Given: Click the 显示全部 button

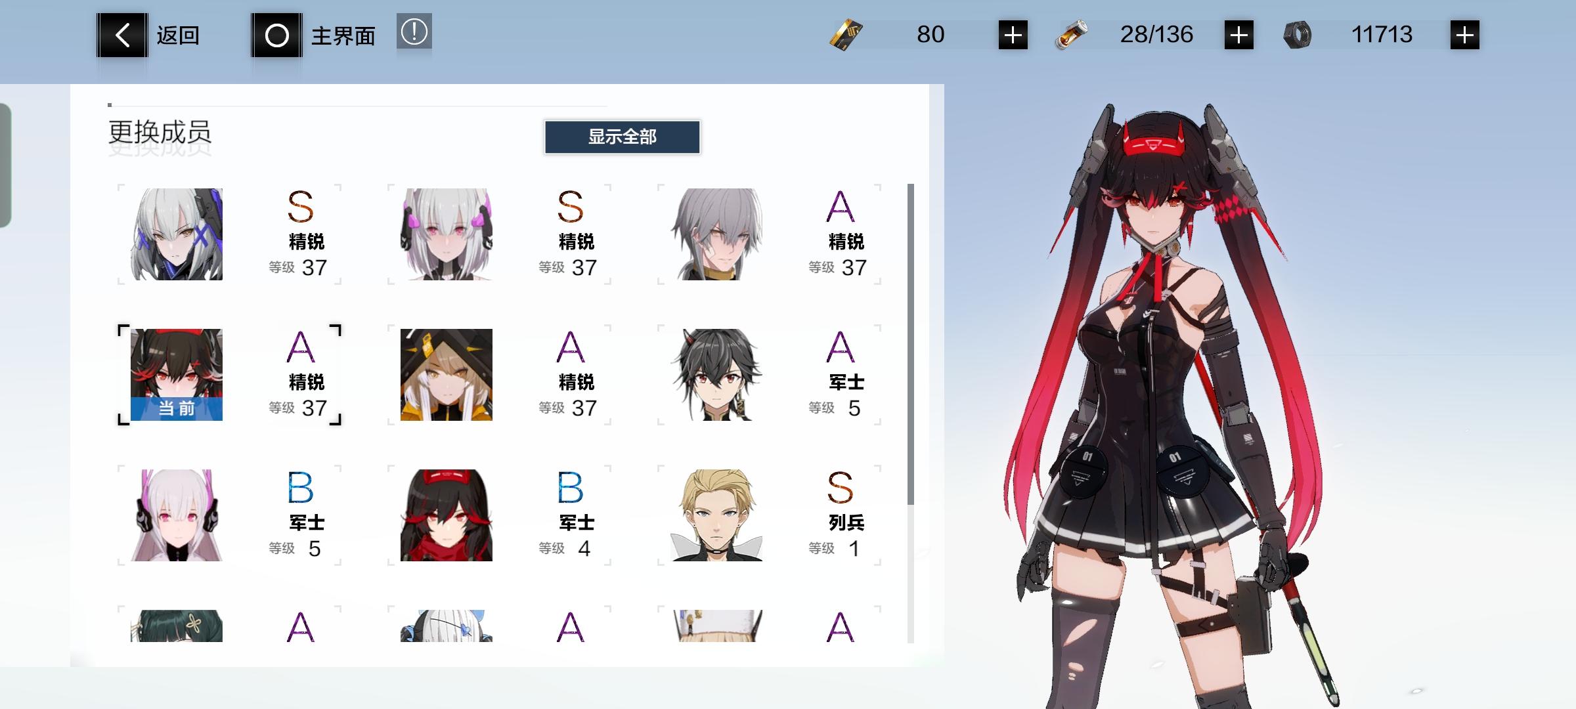Looking at the screenshot, I should [x=622, y=137].
